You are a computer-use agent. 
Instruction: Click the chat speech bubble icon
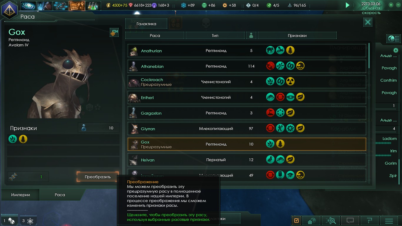click(350, 220)
